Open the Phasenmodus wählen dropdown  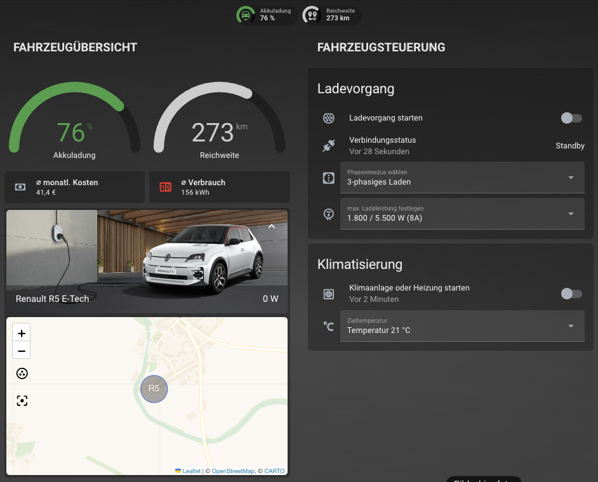click(462, 178)
